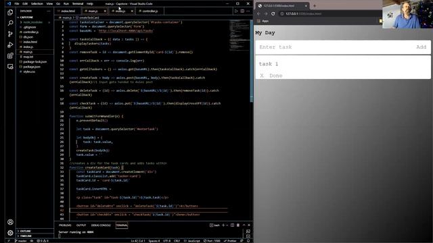Screen dimensions: 433x243
Task: Split the editor with the split icon
Action: (x=242, y=11)
